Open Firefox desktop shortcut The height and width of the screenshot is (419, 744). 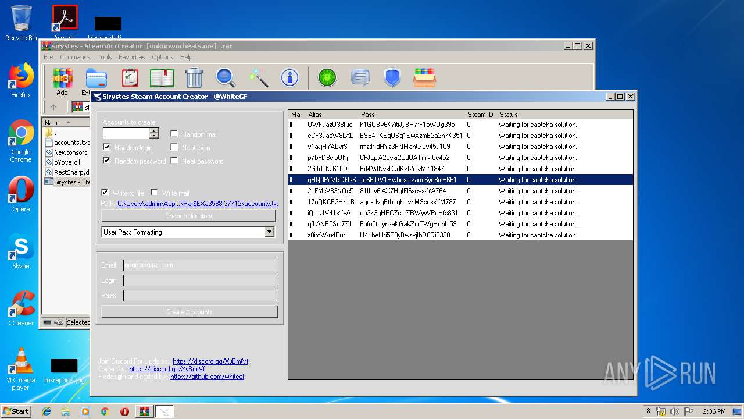21,80
